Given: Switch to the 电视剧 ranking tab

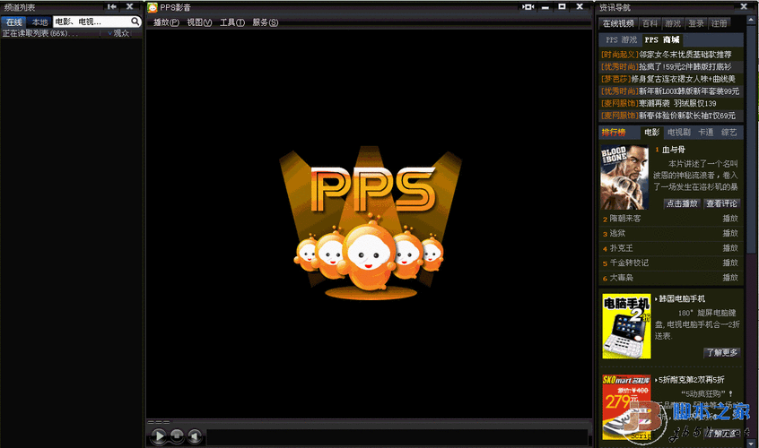Looking at the screenshot, I should click(x=678, y=132).
